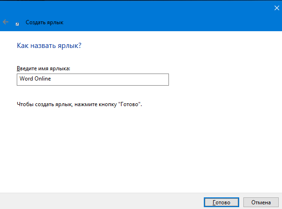Click the shortcut wizard icon beside the title
The image size is (282, 209).
tap(17, 24)
